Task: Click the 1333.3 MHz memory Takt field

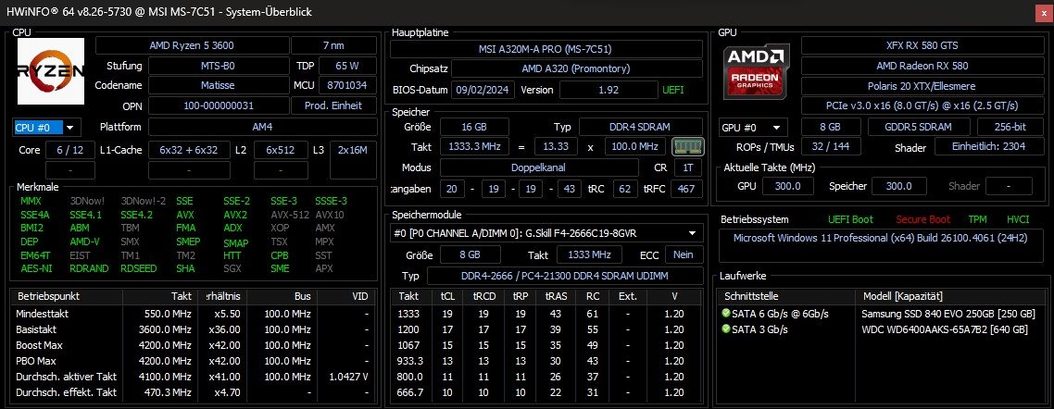Action: pos(474,146)
